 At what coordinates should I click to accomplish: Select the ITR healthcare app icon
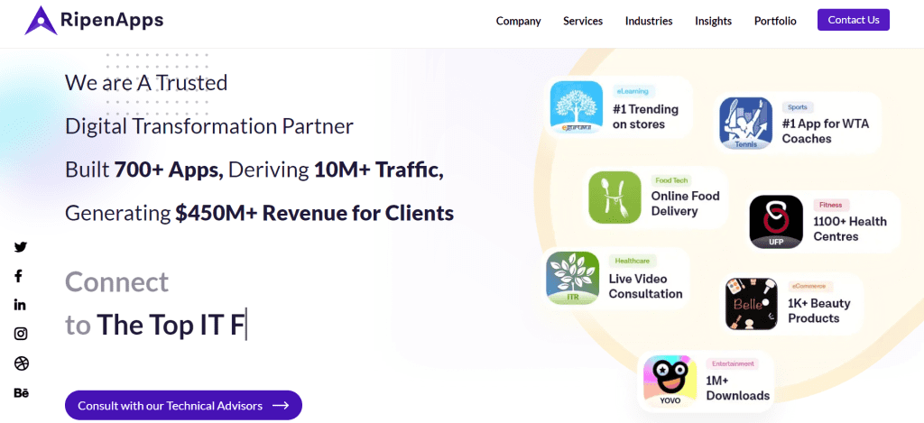pyautogui.click(x=572, y=278)
